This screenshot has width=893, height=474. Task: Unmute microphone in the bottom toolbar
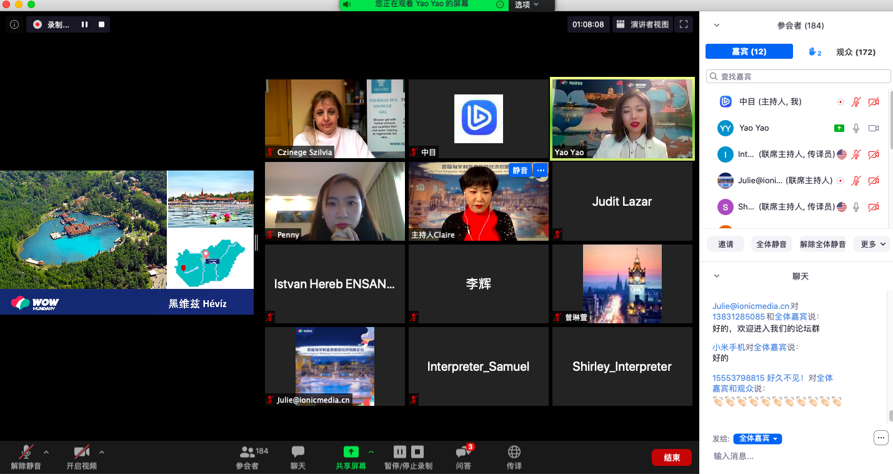tap(26, 457)
